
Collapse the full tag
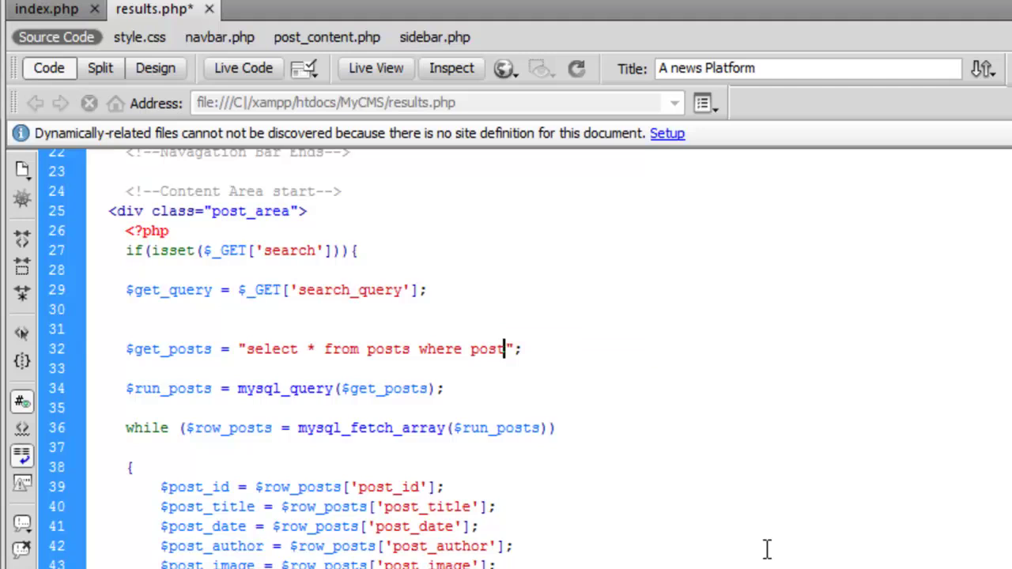(x=22, y=238)
